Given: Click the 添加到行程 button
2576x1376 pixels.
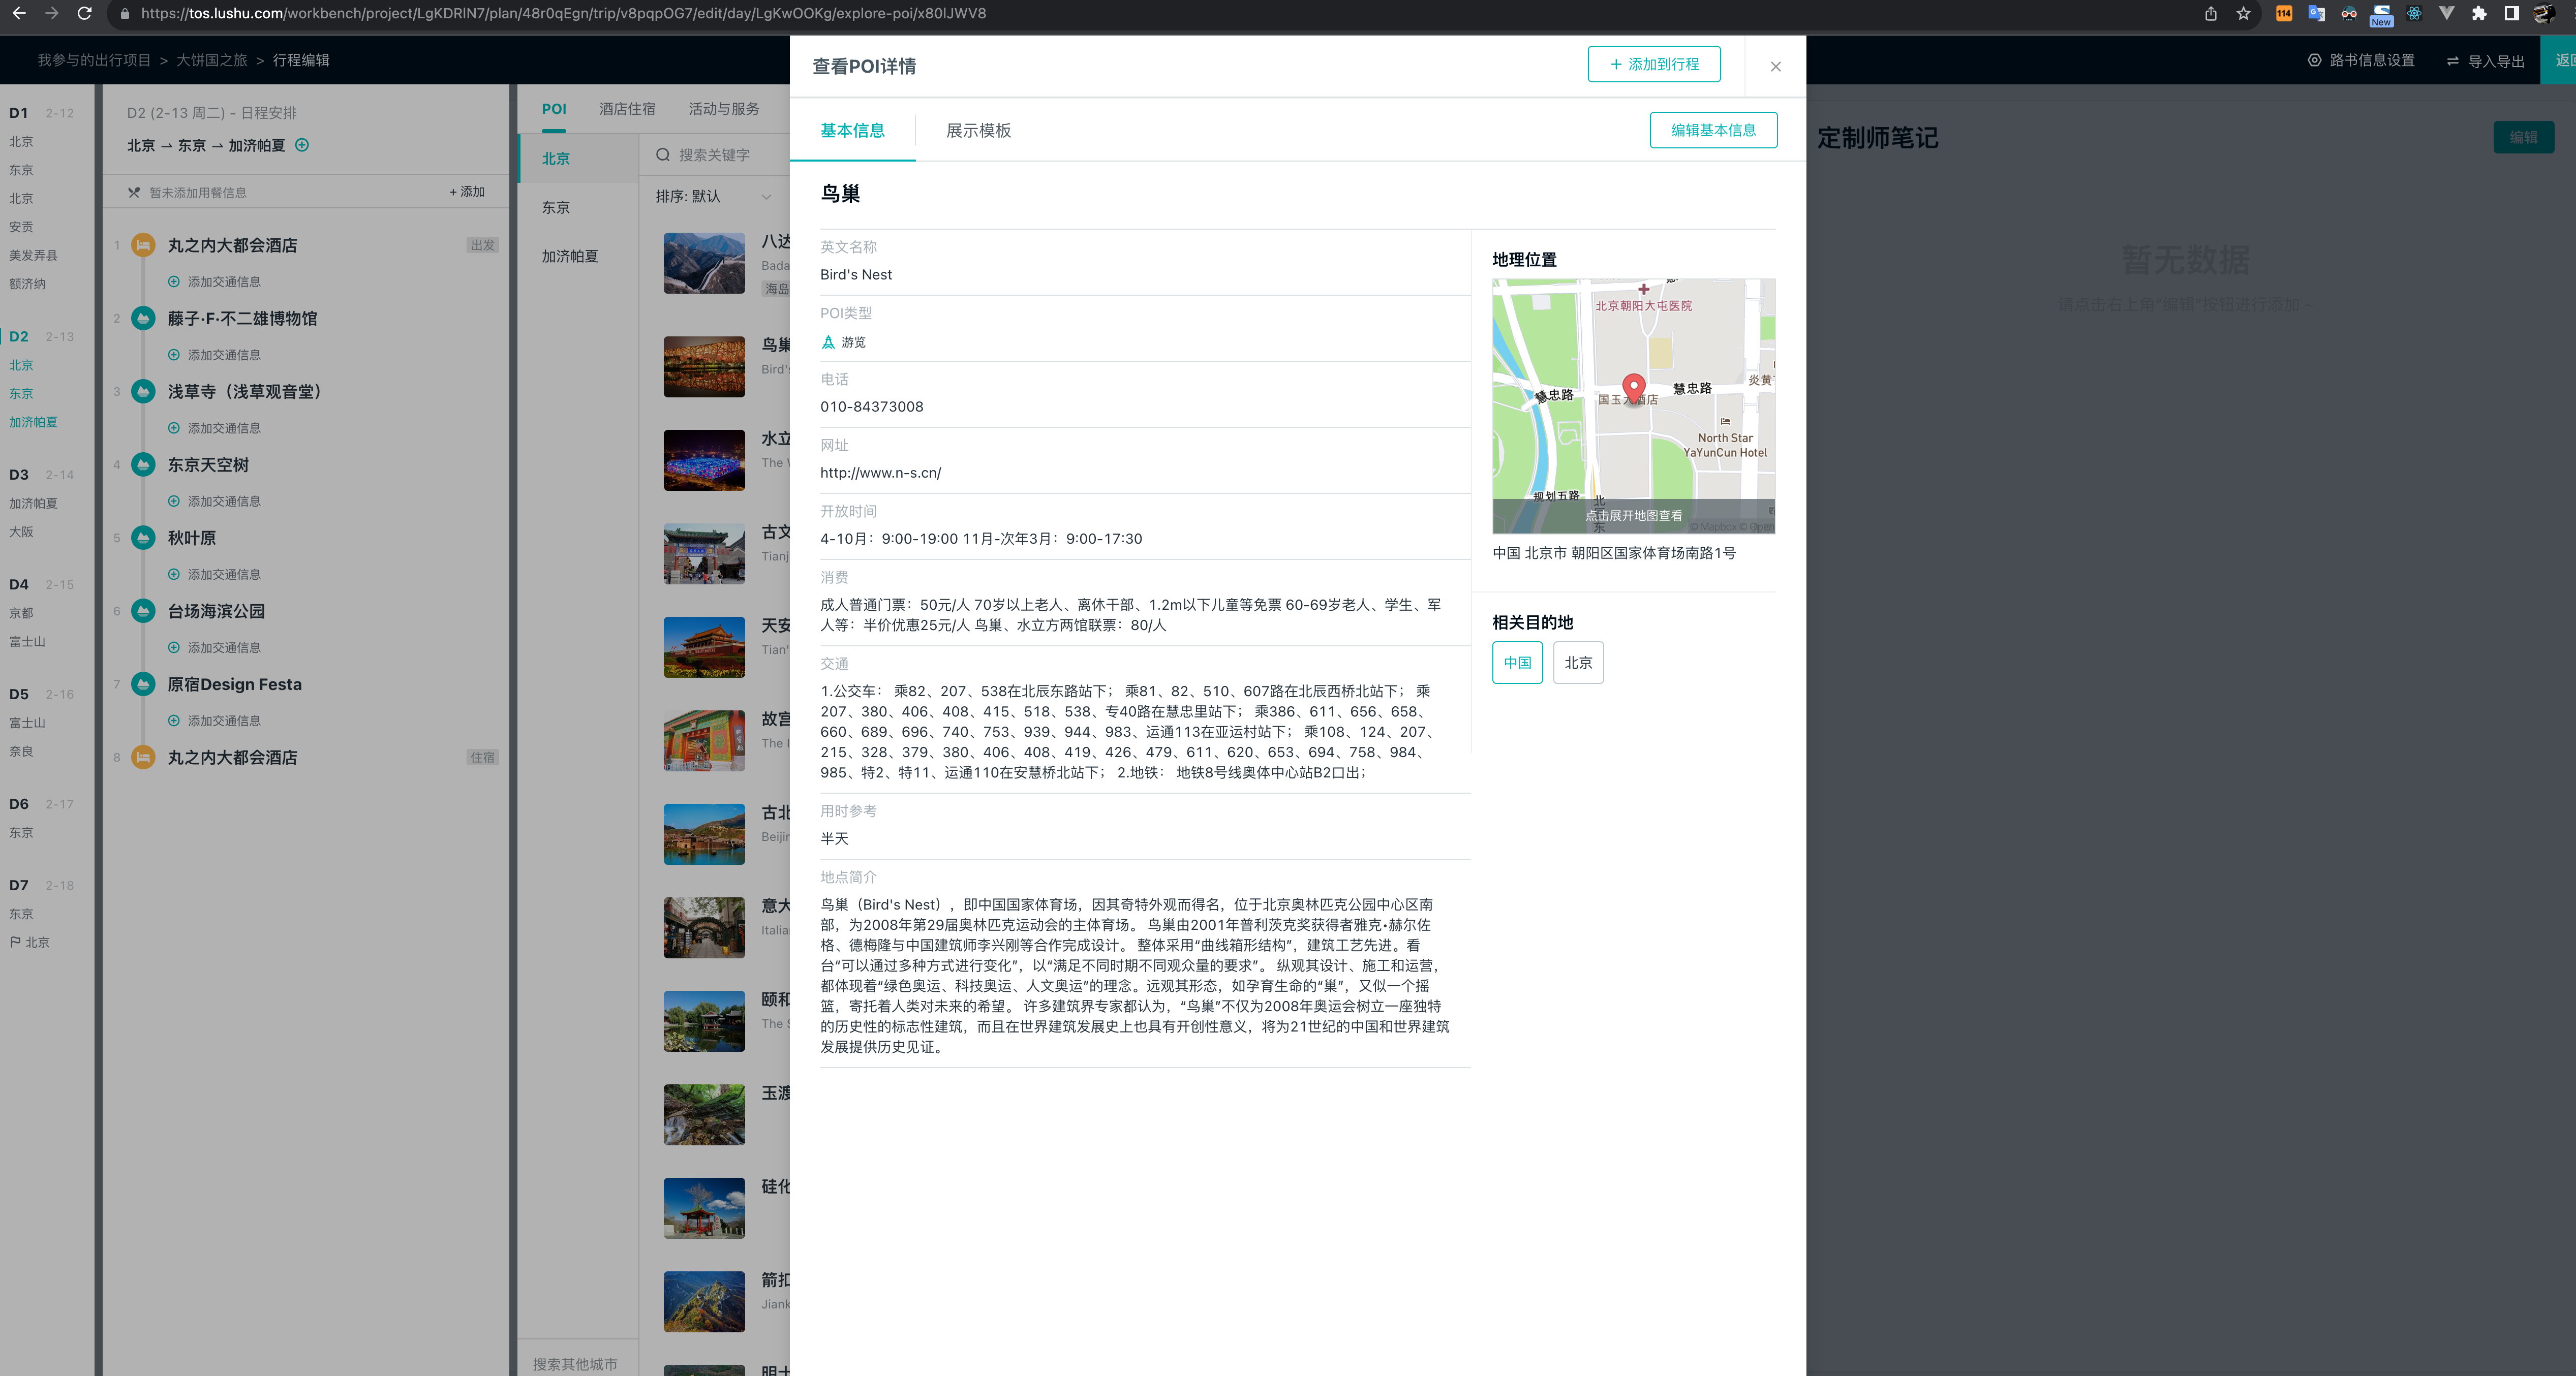Looking at the screenshot, I should coord(1654,64).
